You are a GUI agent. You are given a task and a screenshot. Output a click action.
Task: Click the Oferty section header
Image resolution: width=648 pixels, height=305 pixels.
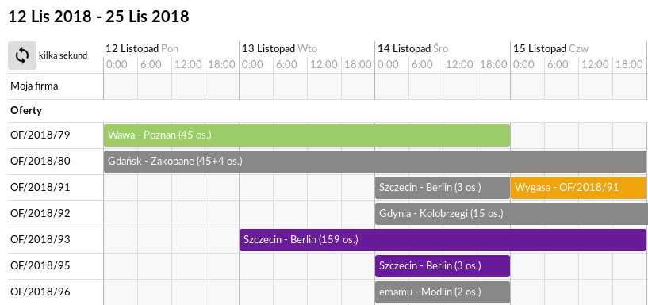(x=26, y=111)
